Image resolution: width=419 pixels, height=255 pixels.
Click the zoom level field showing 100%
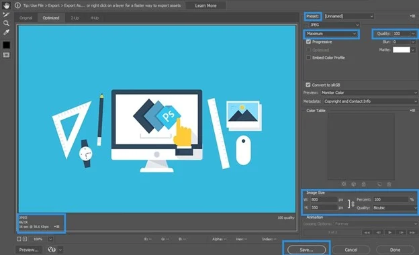coord(39,239)
